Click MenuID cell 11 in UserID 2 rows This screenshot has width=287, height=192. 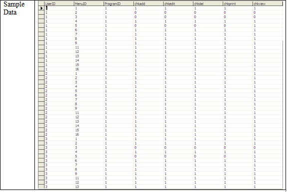point(89,113)
